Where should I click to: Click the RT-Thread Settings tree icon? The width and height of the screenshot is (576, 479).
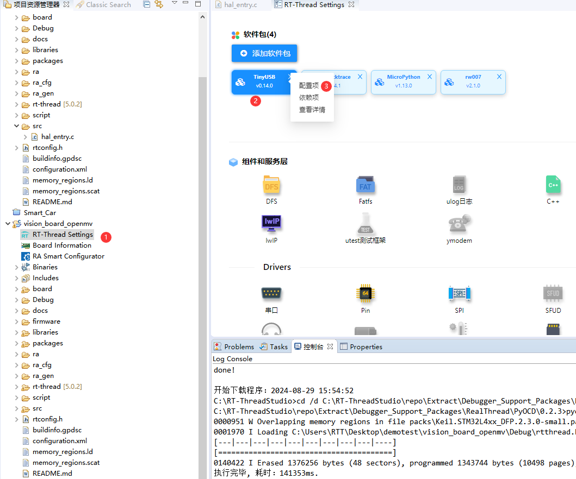pos(25,235)
